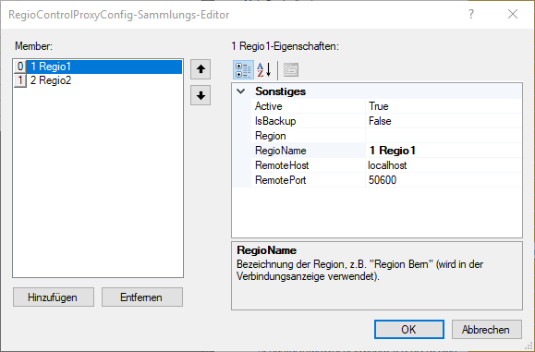Edit the IsBackup value False
The height and width of the screenshot is (352, 535).
click(x=444, y=121)
